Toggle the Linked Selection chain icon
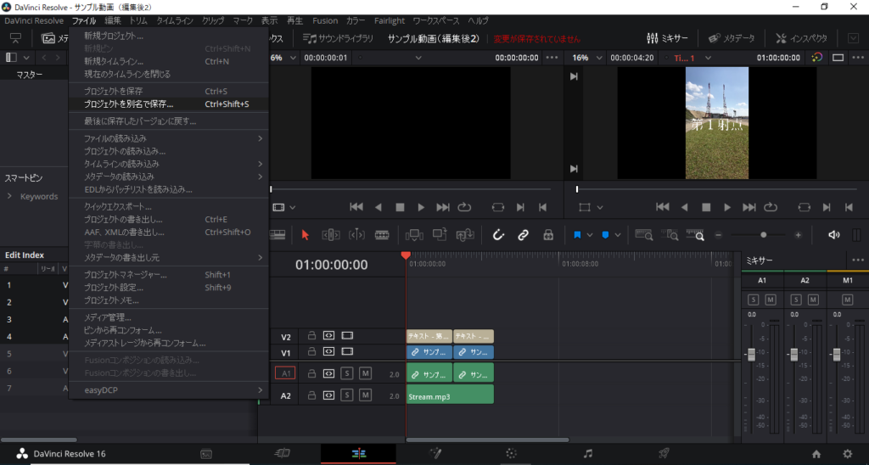 tap(523, 235)
